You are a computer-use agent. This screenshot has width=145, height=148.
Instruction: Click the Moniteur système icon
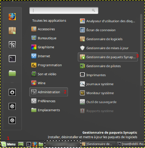(x=82, y=93)
